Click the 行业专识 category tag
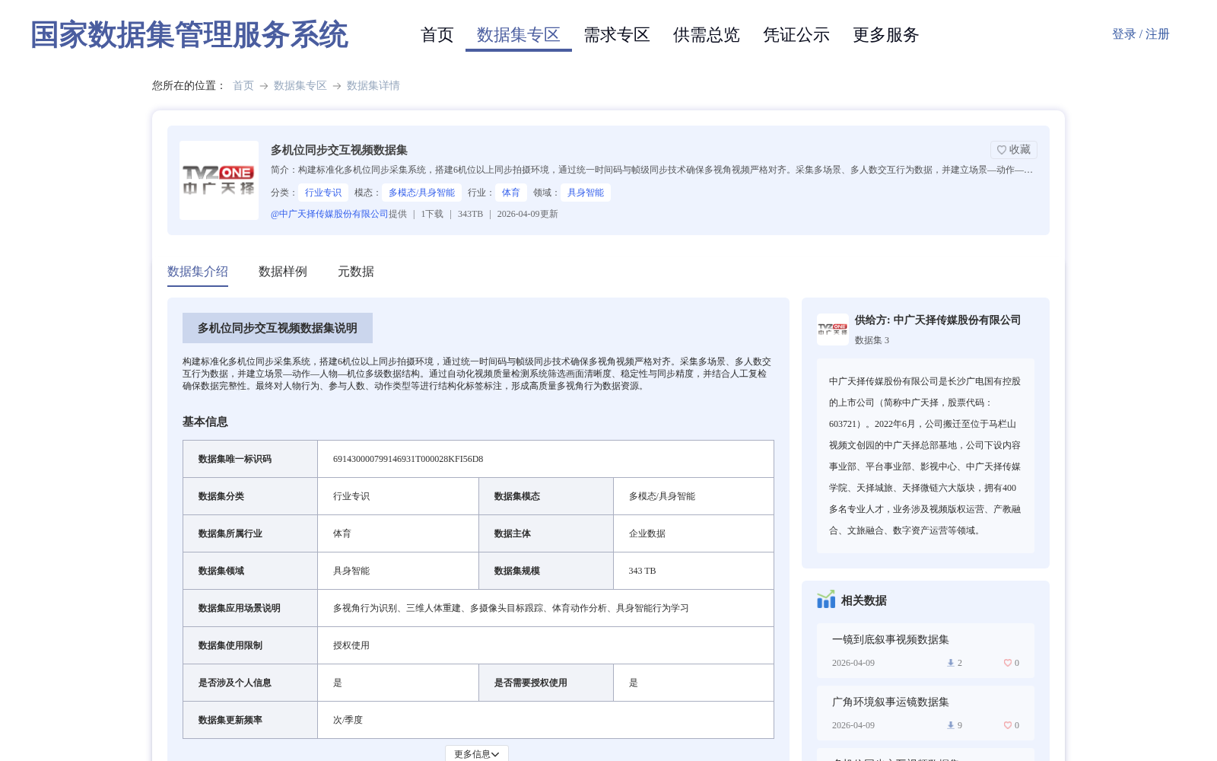Image resolution: width=1217 pixels, height=761 pixels. tap(323, 193)
